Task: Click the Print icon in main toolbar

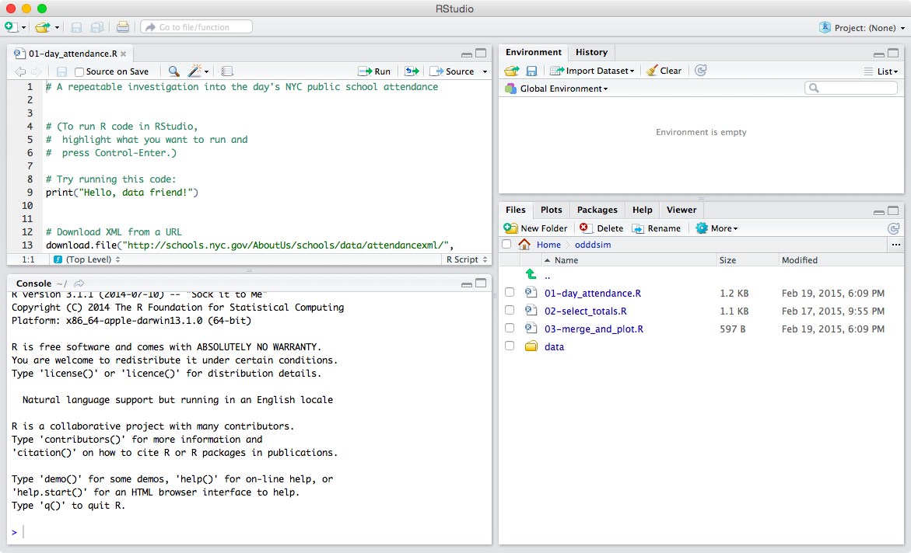Action: (123, 26)
